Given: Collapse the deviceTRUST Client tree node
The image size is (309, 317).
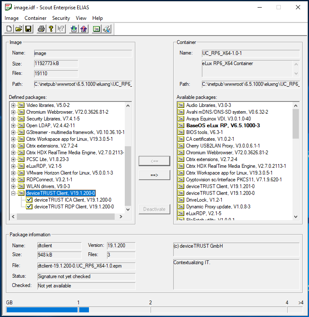Looking at the screenshot, I should pyautogui.click(x=13, y=193).
